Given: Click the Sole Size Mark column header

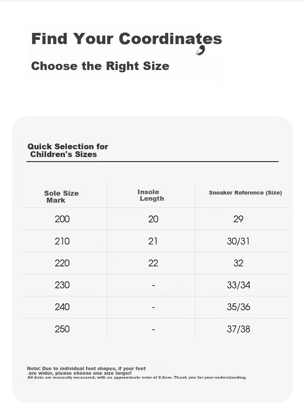Looking at the screenshot, I should [61, 196].
